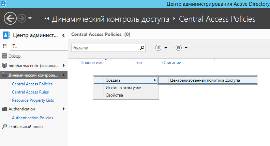
Task: Click the 'Обзор' grid icon
Action: (4, 56)
